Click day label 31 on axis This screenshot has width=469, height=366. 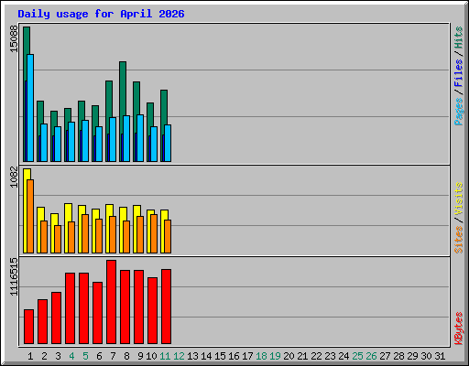(x=440, y=356)
